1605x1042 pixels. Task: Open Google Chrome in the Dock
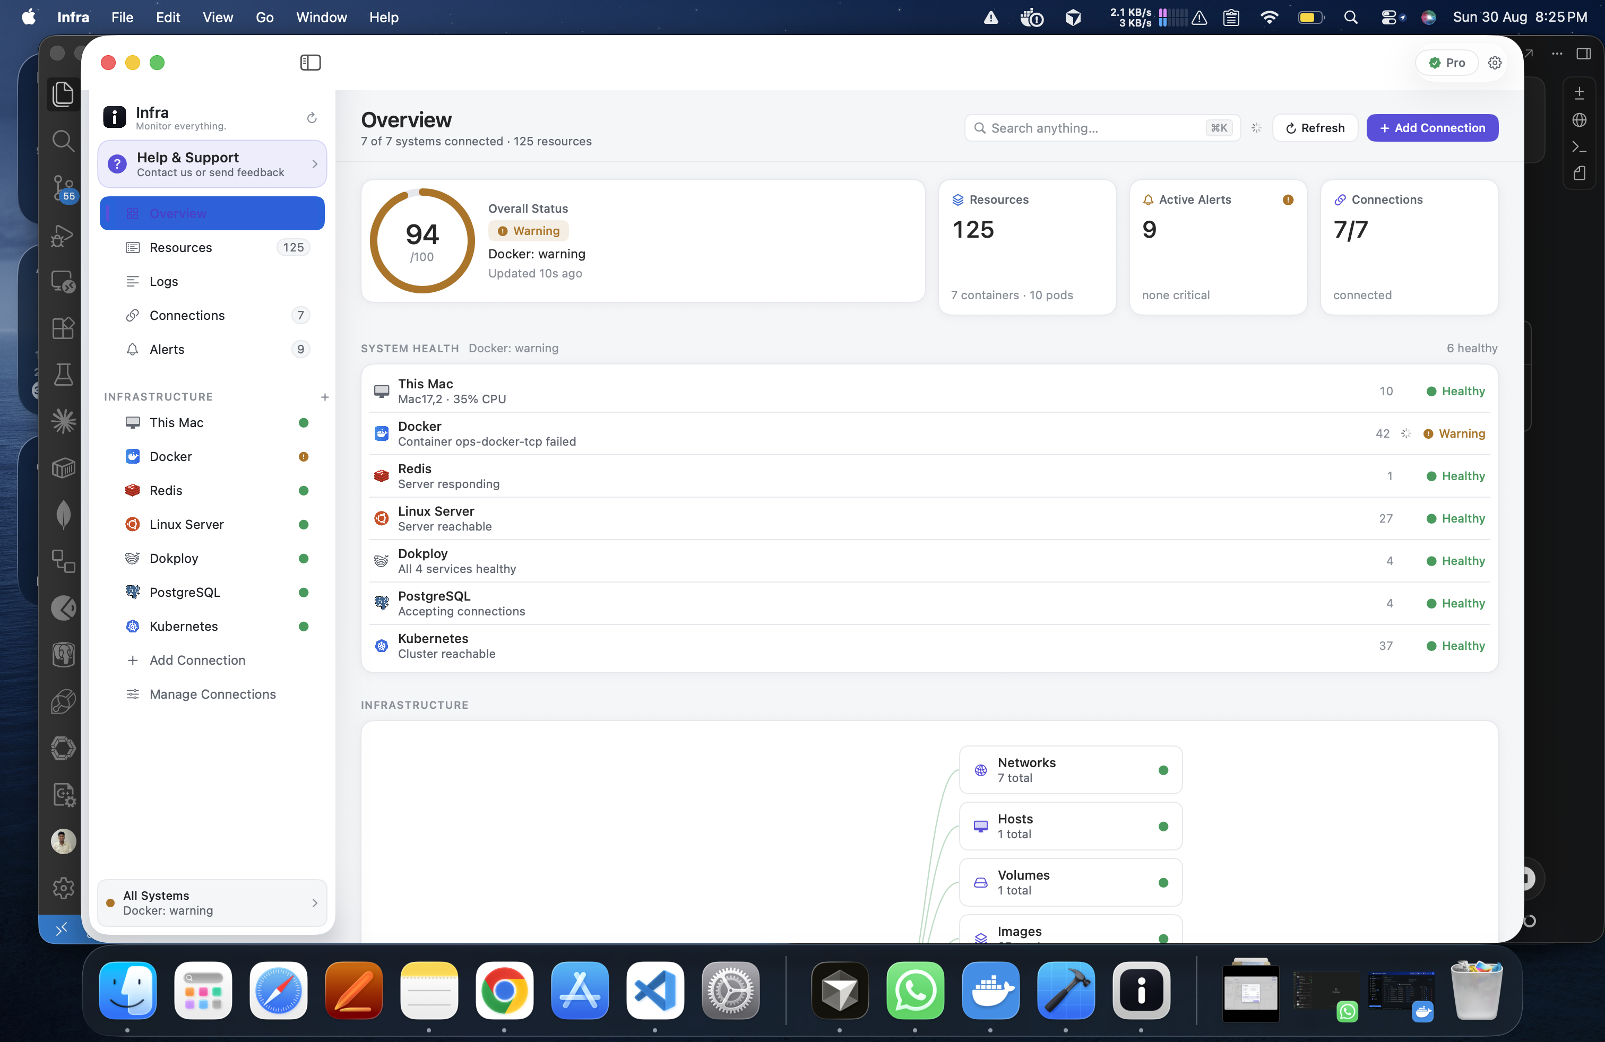pos(504,990)
